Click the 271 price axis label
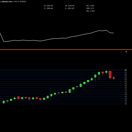132x132 pixels. [126, 72]
